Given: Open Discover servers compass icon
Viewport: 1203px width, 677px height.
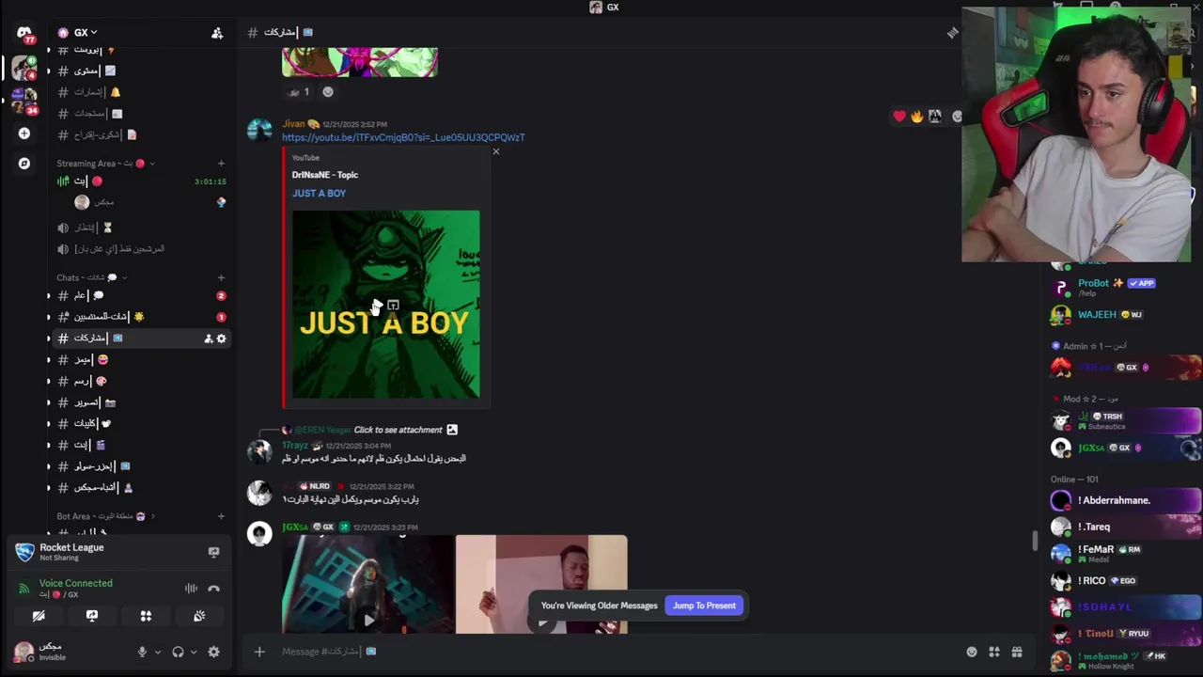Looking at the screenshot, I should (24, 164).
